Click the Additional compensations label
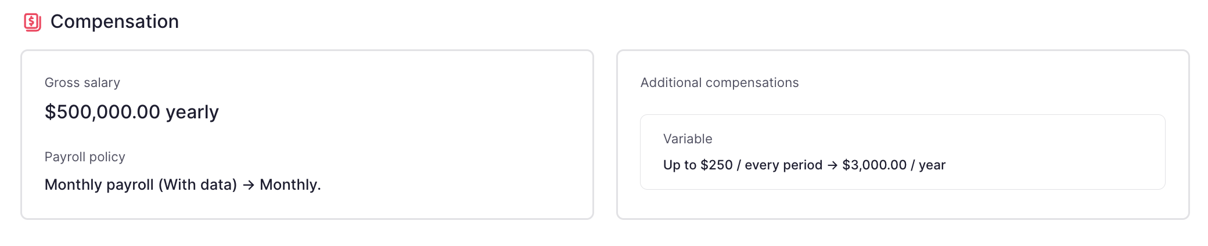 (x=720, y=82)
